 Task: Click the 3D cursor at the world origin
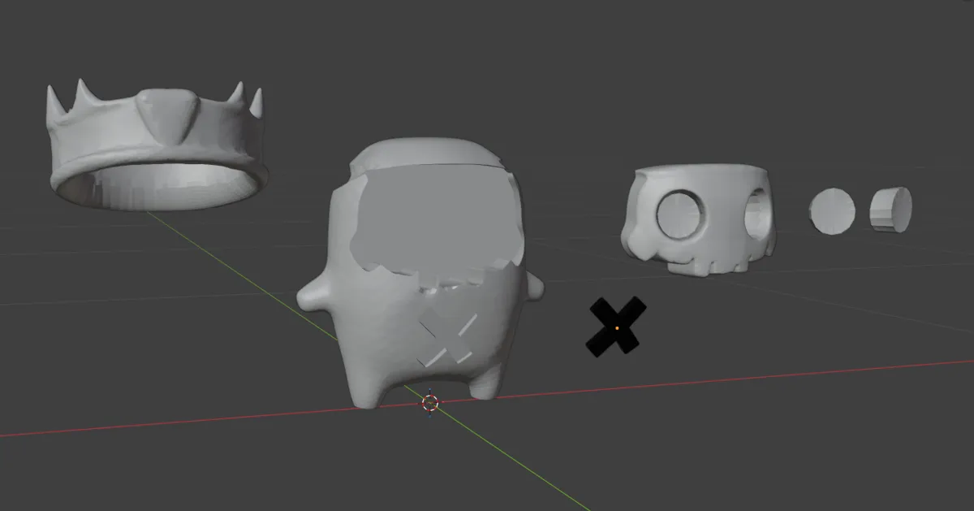pos(431,402)
